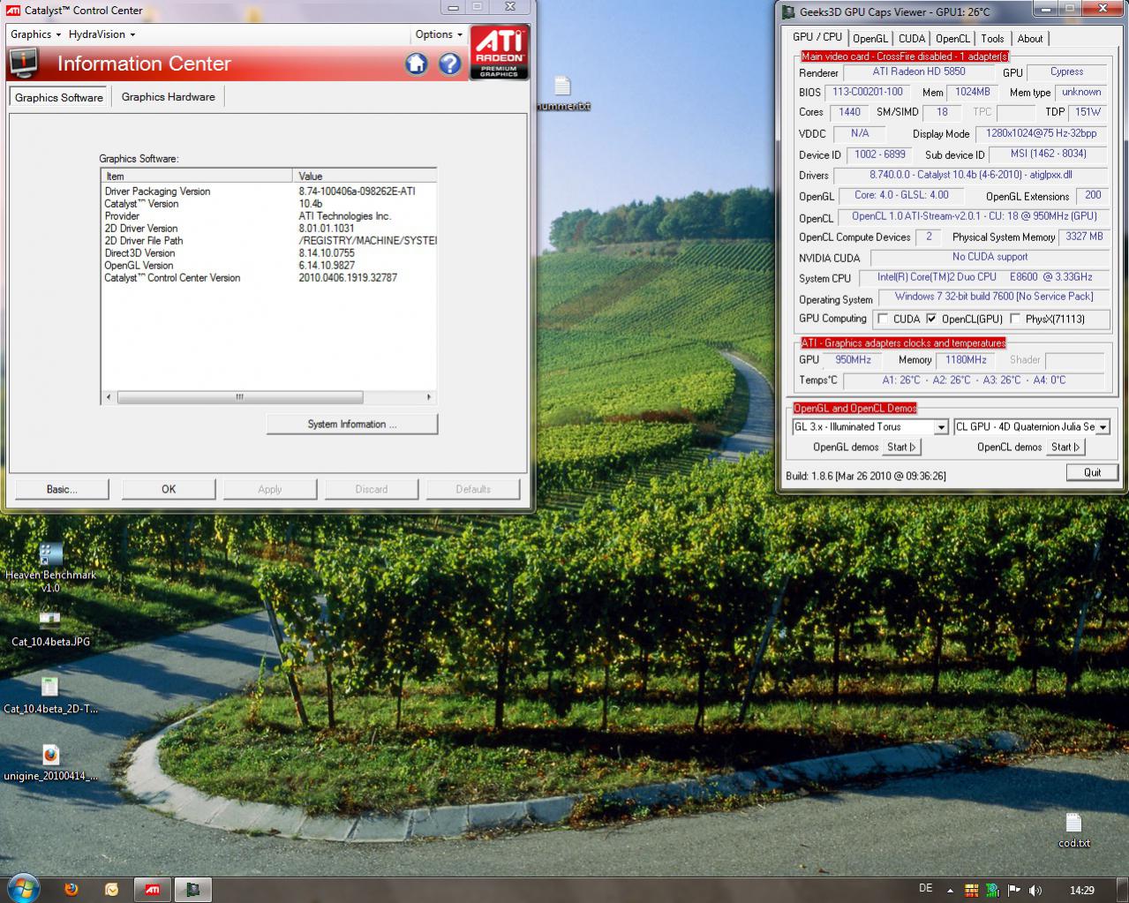Select the Cat_10.4beta_2D-T desktop file
Image resolution: width=1129 pixels, height=903 pixels.
pos(50,695)
